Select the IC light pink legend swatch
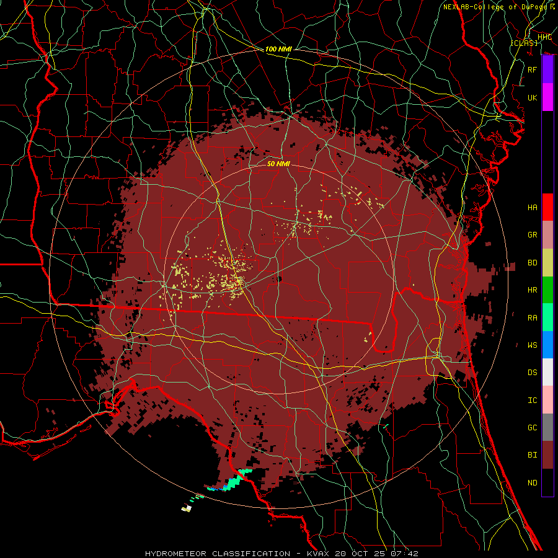 point(547,400)
